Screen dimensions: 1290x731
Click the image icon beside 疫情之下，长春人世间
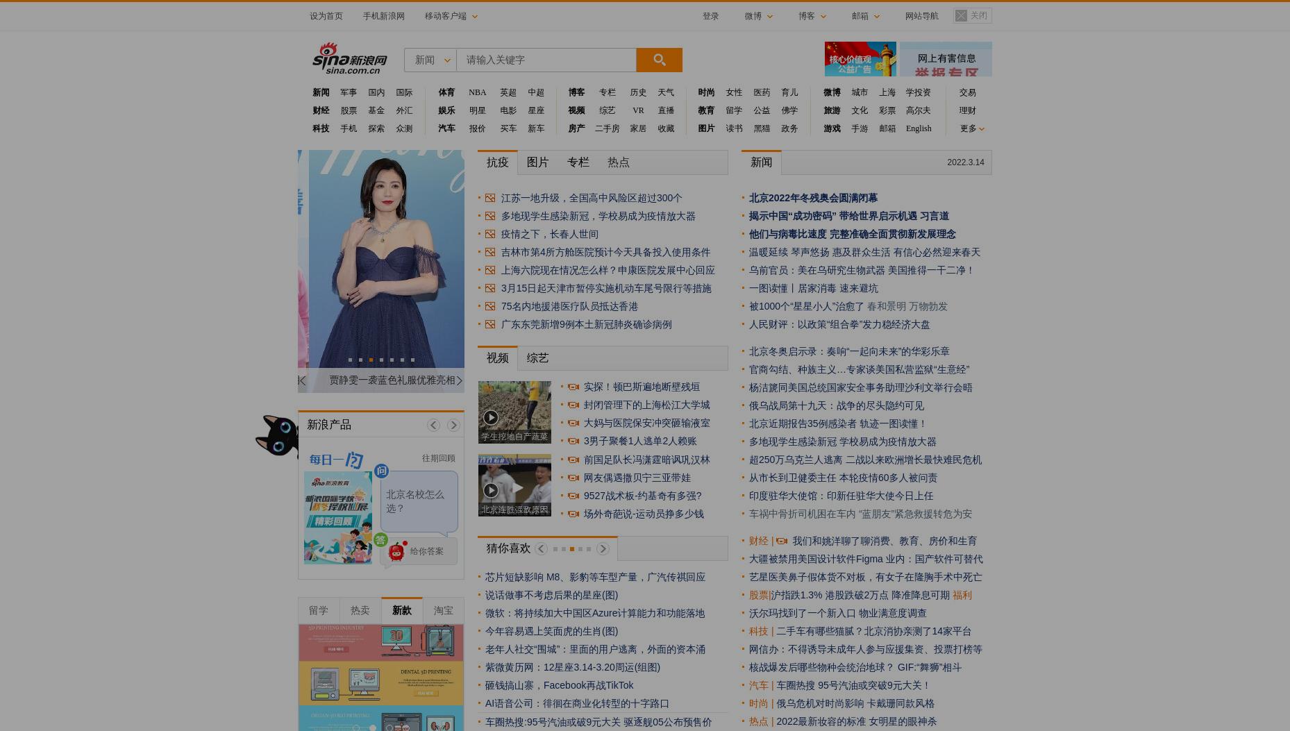click(490, 234)
